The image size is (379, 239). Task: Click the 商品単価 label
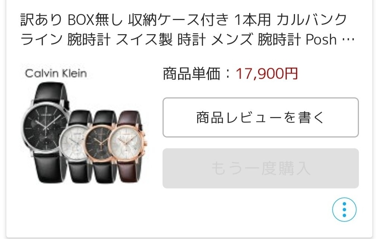pyautogui.click(x=191, y=74)
